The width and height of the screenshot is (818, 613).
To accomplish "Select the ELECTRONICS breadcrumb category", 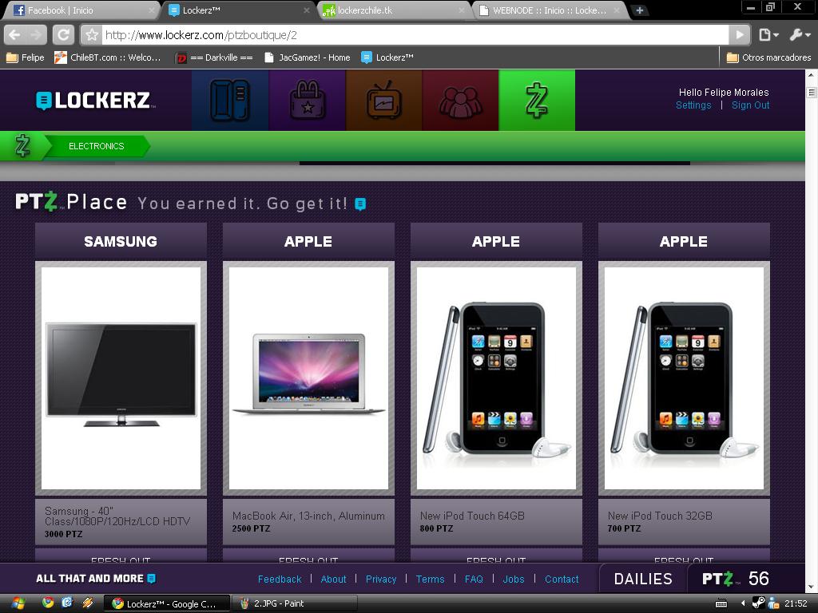I will click(x=96, y=146).
